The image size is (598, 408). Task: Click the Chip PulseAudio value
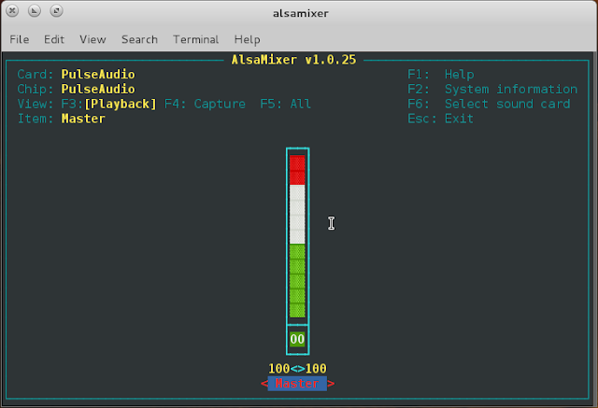coord(98,89)
